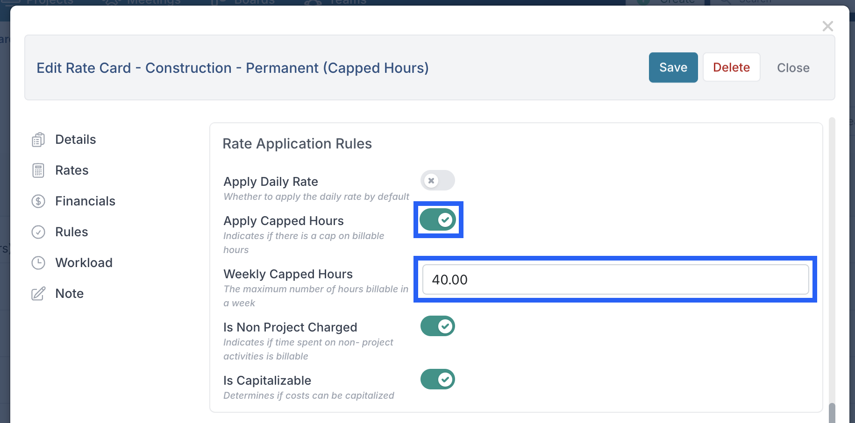Open the Details section
This screenshot has height=423, width=855.
76,140
